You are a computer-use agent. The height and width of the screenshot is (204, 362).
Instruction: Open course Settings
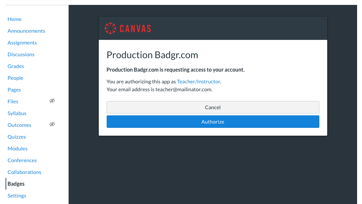[x=17, y=195]
